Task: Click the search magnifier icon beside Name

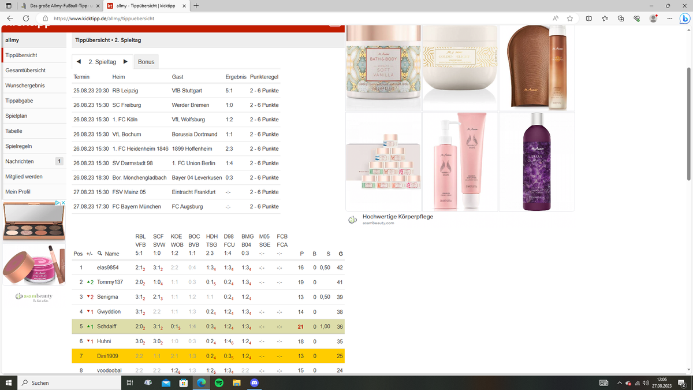Action: tap(100, 254)
